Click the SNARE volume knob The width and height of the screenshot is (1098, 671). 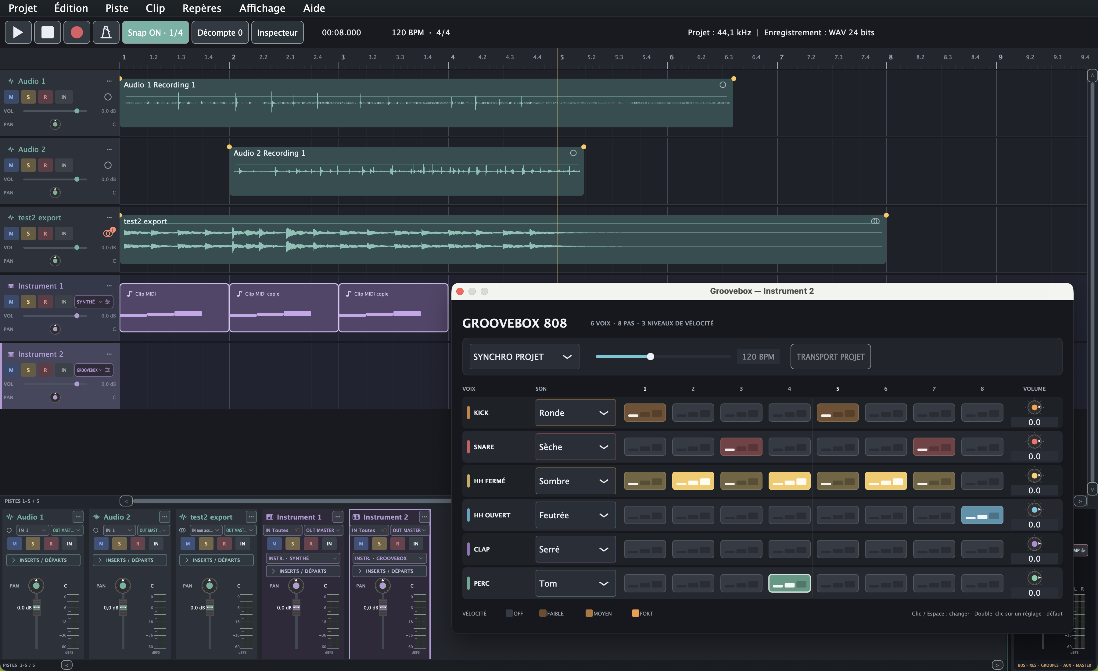coord(1034,441)
